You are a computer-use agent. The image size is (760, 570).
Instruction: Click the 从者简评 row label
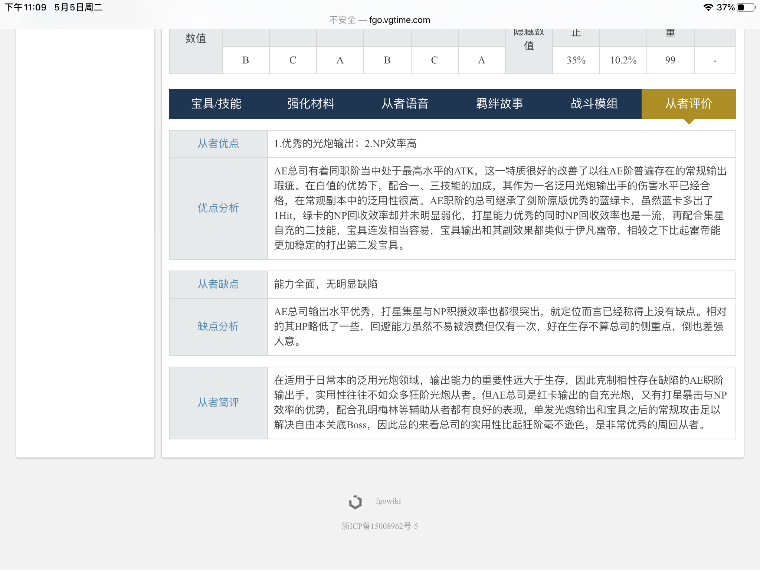218,403
